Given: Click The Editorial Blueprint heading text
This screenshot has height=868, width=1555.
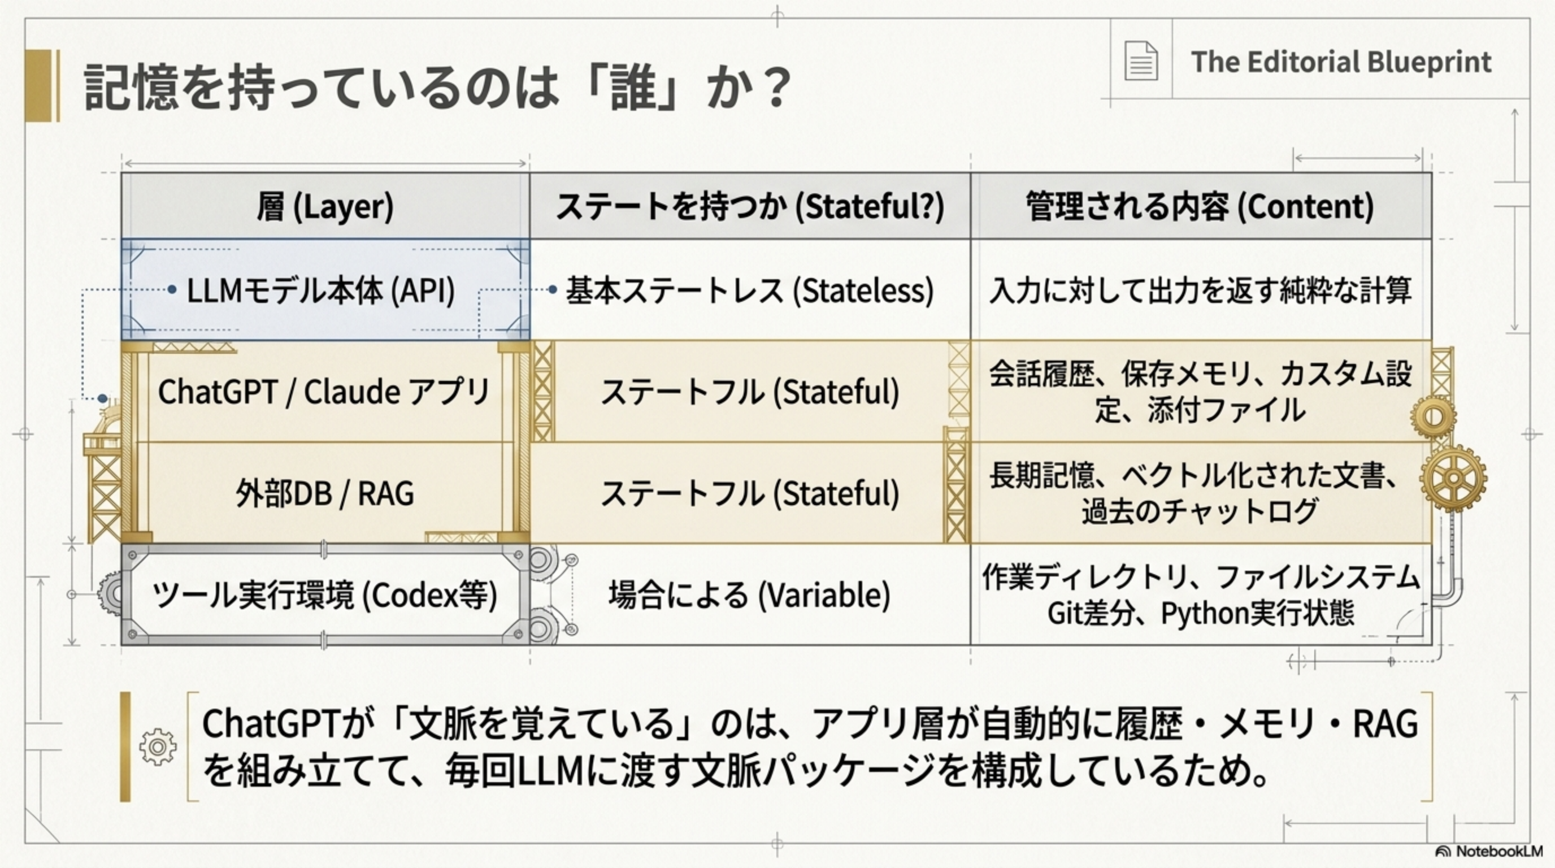Looking at the screenshot, I should coord(1341,62).
